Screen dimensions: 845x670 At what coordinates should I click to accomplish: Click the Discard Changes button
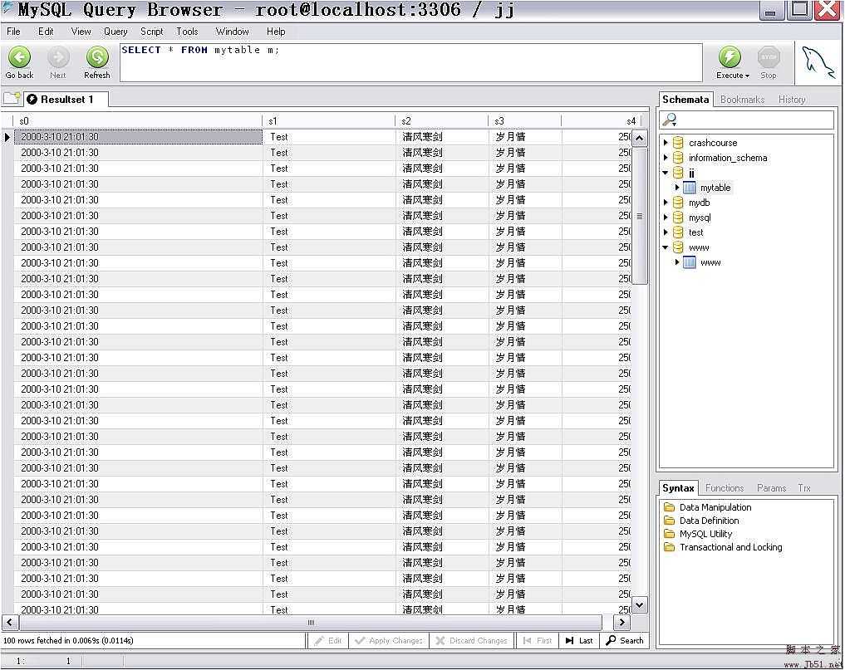click(x=472, y=640)
